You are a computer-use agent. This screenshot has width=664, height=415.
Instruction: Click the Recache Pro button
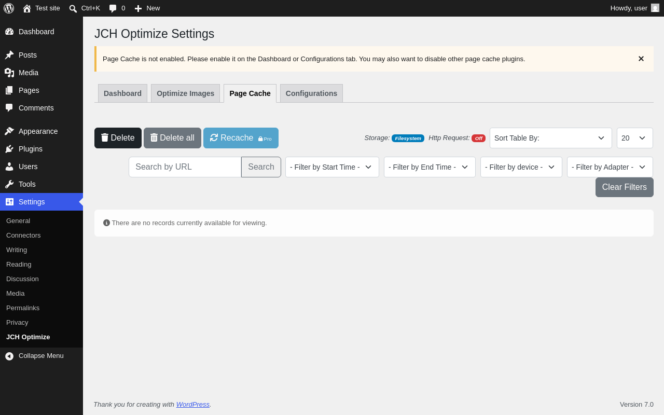(x=241, y=138)
